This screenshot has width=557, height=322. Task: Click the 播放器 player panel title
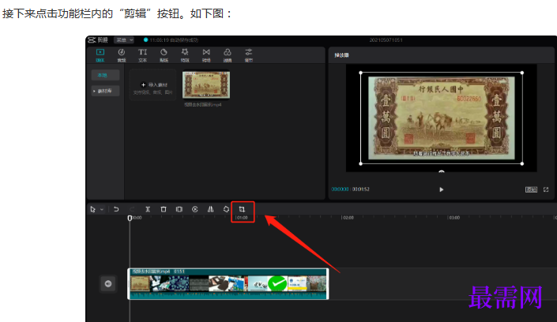pos(341,55)
